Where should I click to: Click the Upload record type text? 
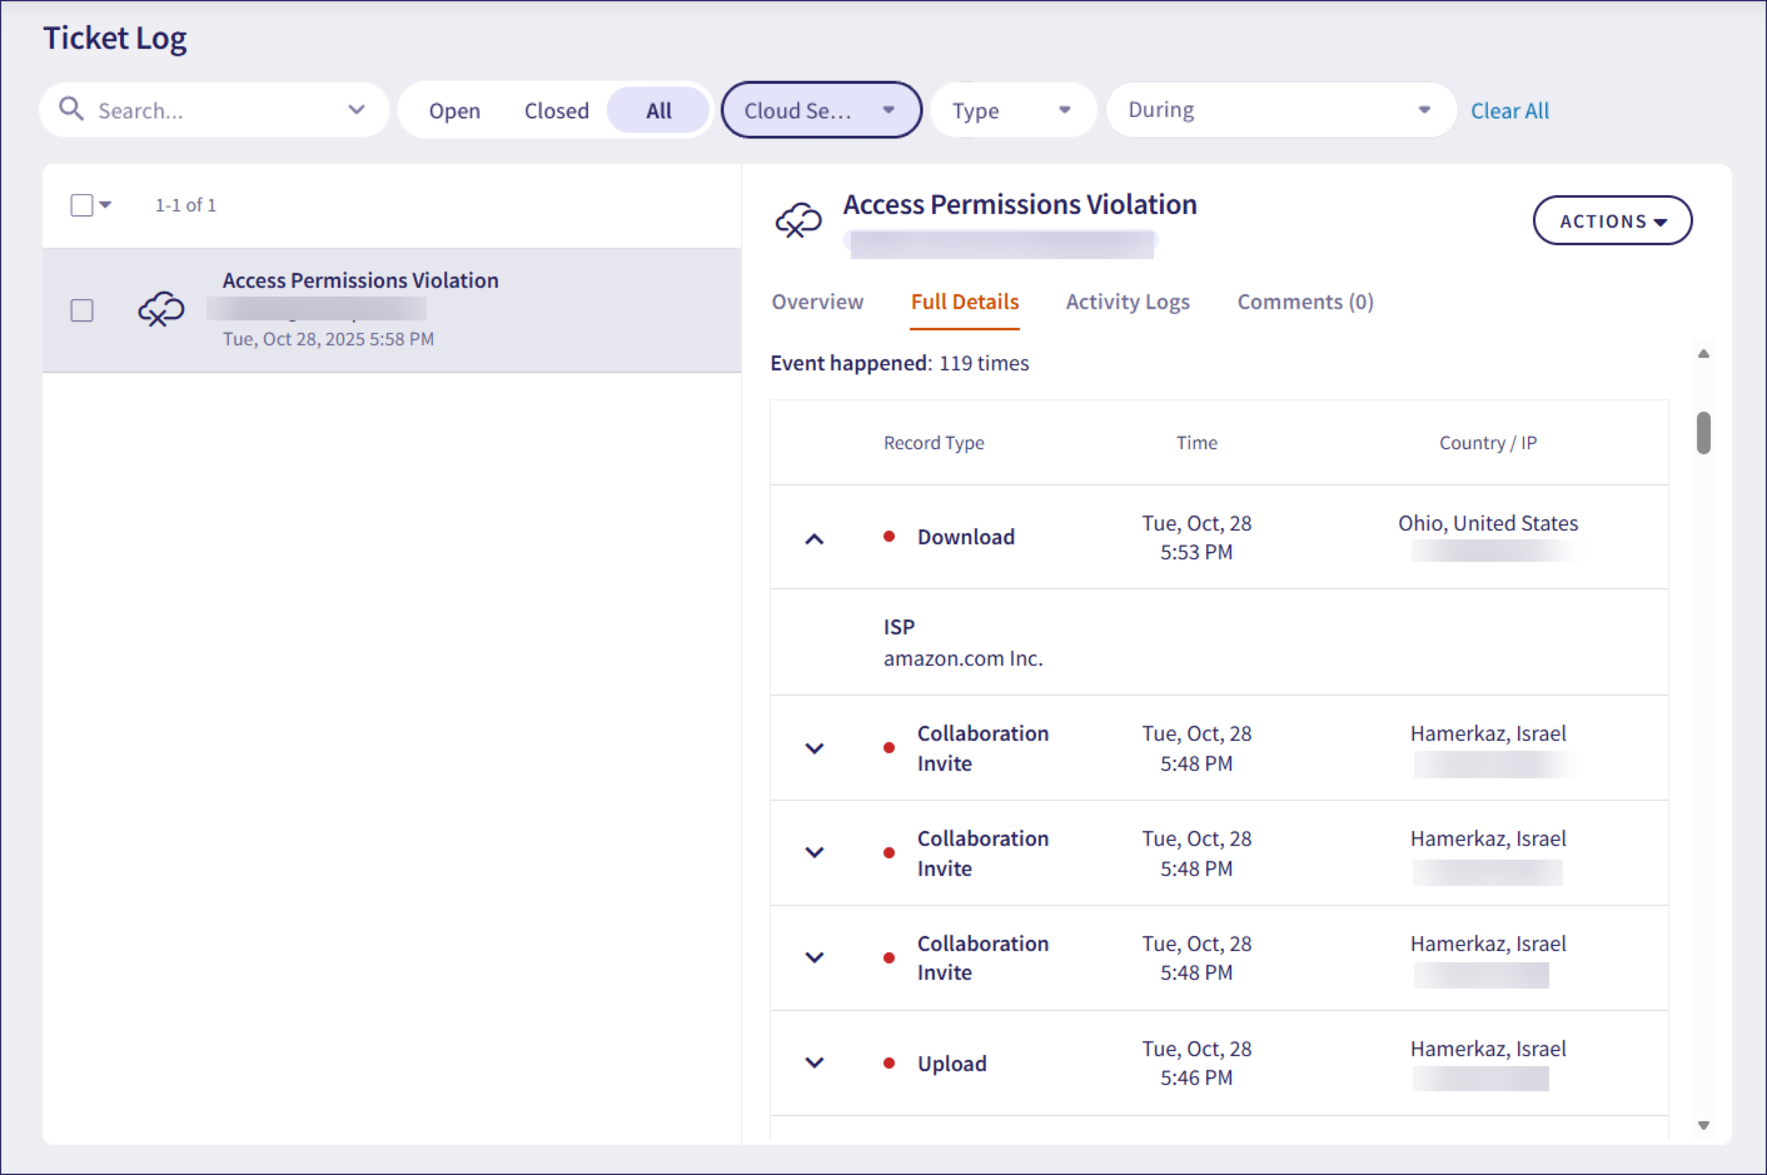point(952,1064)
